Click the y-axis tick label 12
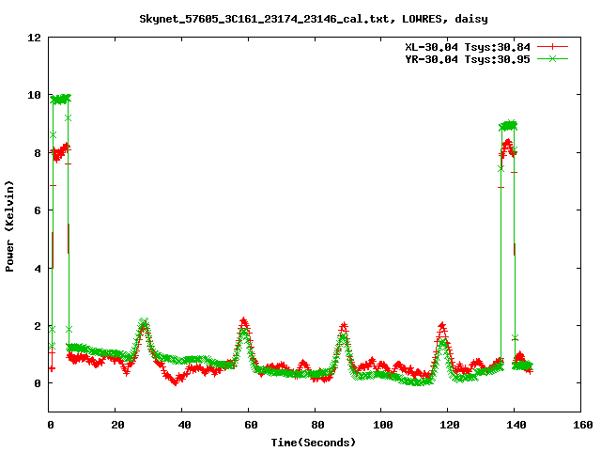The height and width of the screenshot is (451, 601). 34,38
